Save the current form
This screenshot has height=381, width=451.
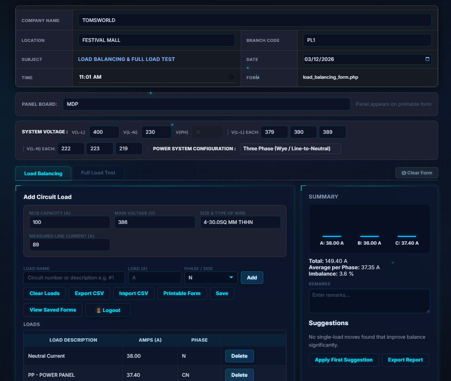(x=222, y=293)
